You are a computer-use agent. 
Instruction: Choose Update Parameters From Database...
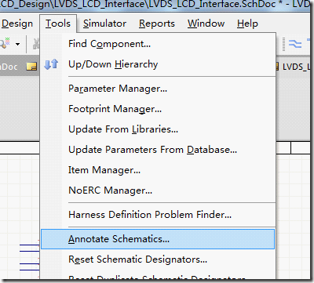pyautogui.click(x=158, y=150)
